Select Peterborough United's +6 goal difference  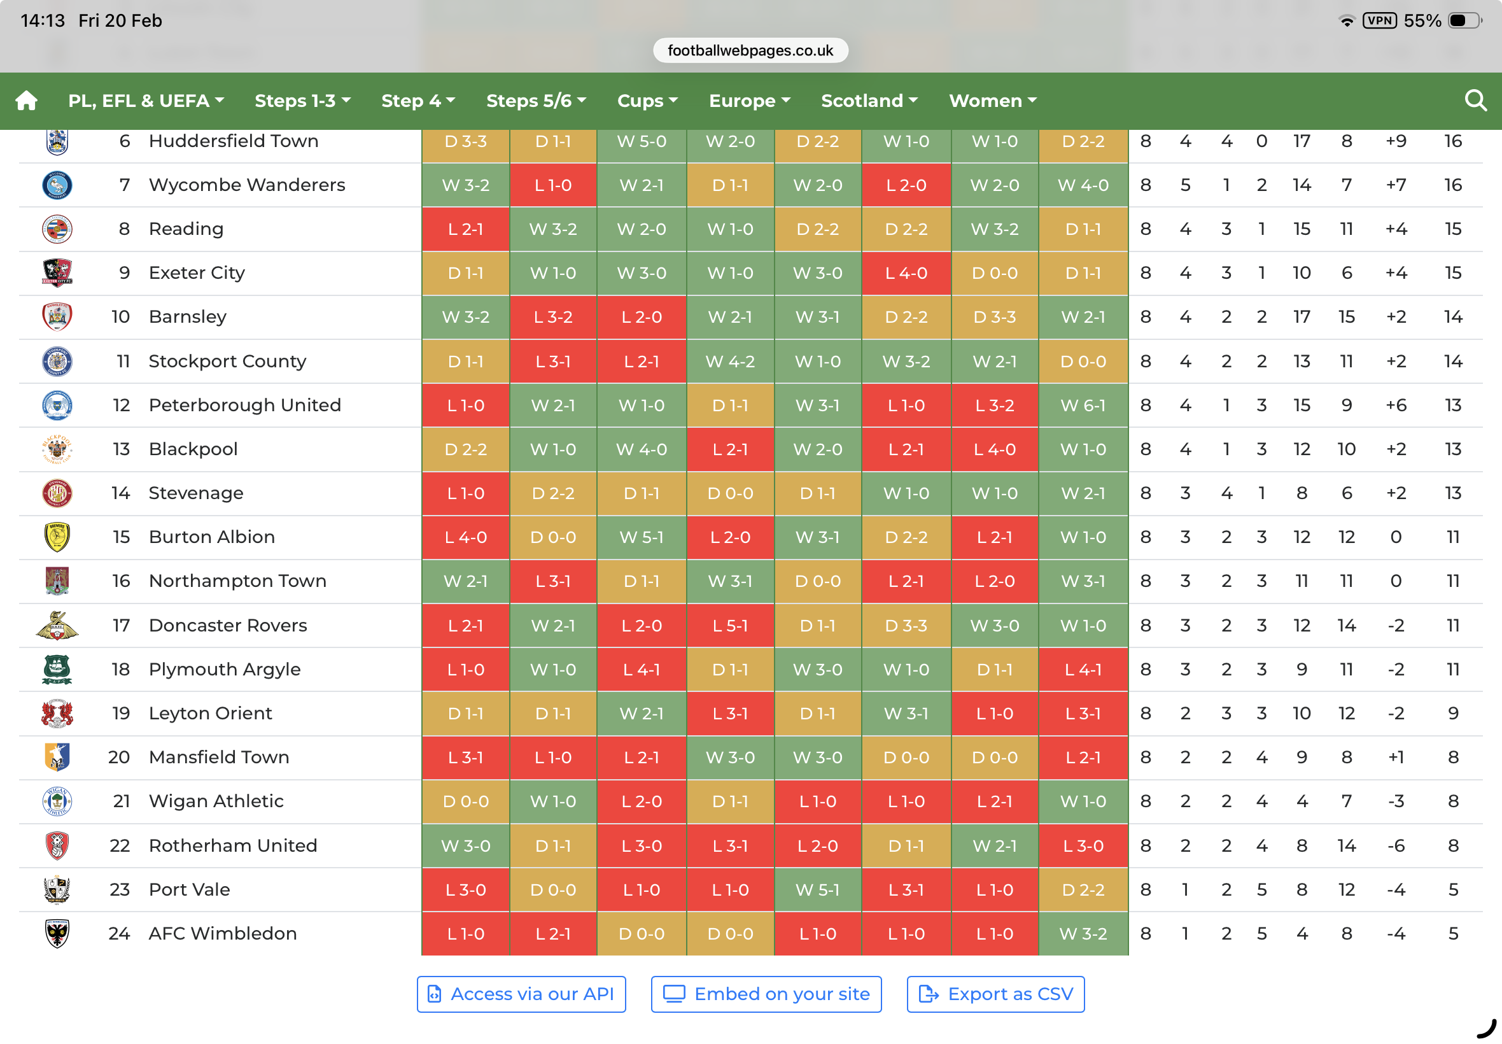coord(1396,406)
